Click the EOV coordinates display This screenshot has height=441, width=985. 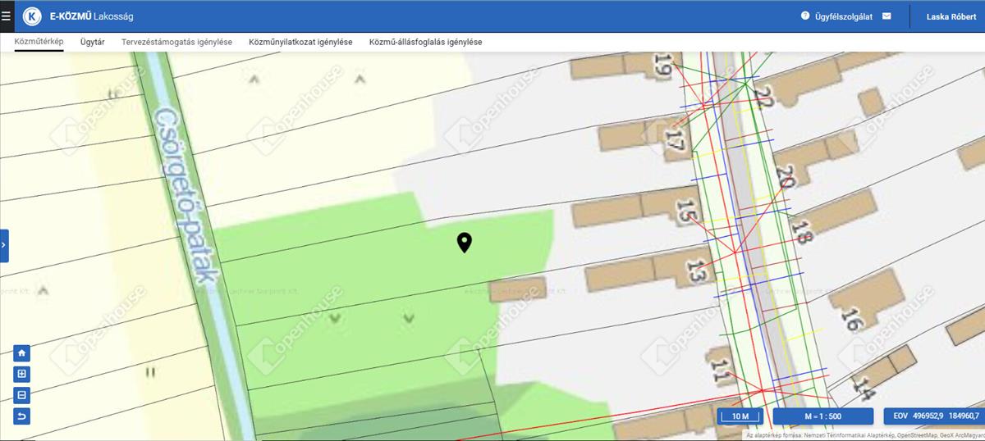click(934, 416)
